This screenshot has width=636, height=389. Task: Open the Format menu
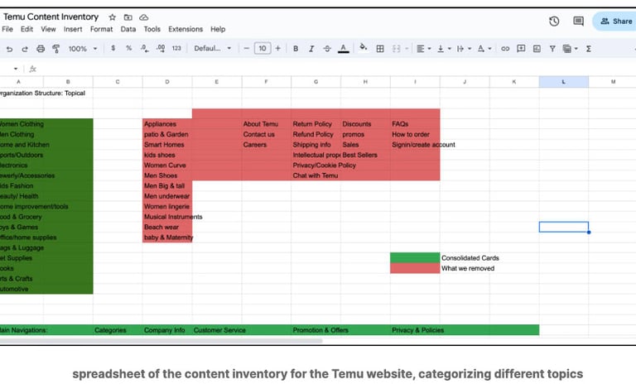pos(101,29)
